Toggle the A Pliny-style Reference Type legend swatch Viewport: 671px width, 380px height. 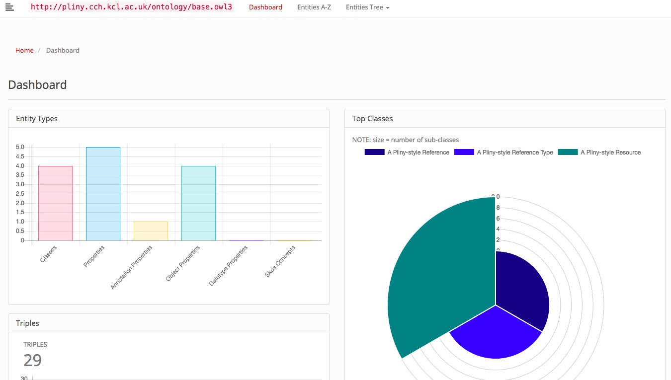click(464, 152)
